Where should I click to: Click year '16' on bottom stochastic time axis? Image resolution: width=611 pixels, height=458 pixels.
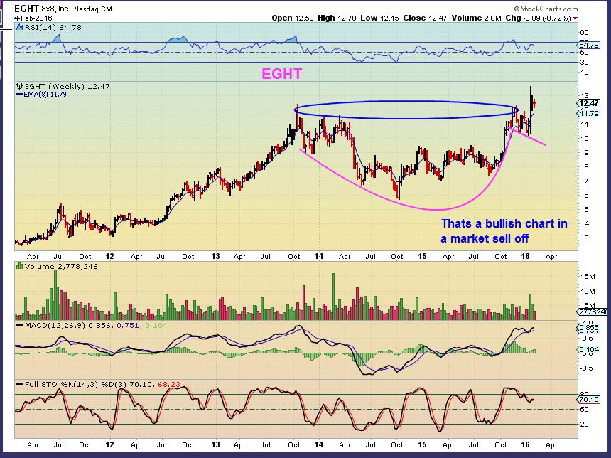point(525,444)
